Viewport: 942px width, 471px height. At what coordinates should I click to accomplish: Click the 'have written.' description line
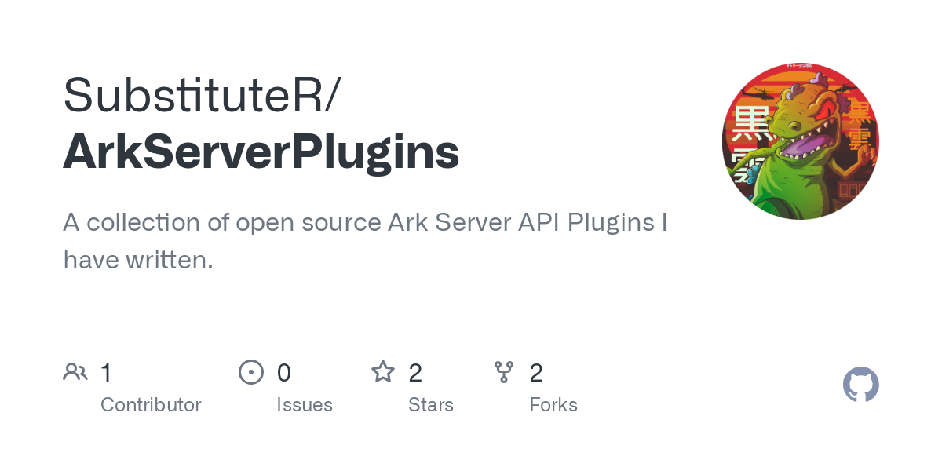(x=138, y=260)
